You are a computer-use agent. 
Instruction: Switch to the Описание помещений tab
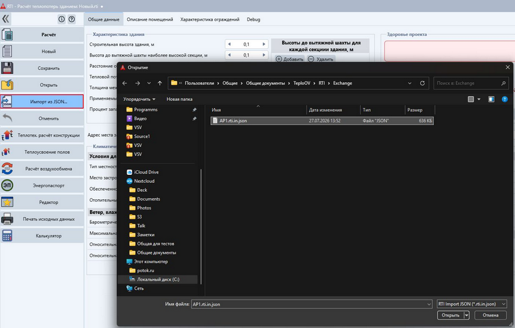point(150,19)
